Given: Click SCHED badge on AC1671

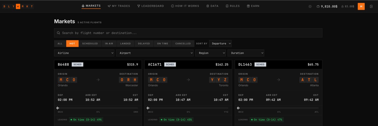Looking at the screenshot, I should click(x=170, y=65).
